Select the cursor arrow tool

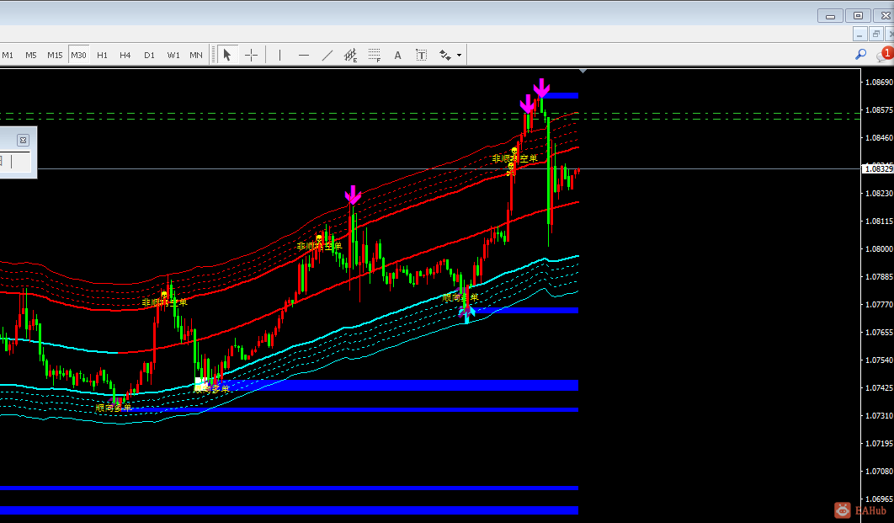227,55
